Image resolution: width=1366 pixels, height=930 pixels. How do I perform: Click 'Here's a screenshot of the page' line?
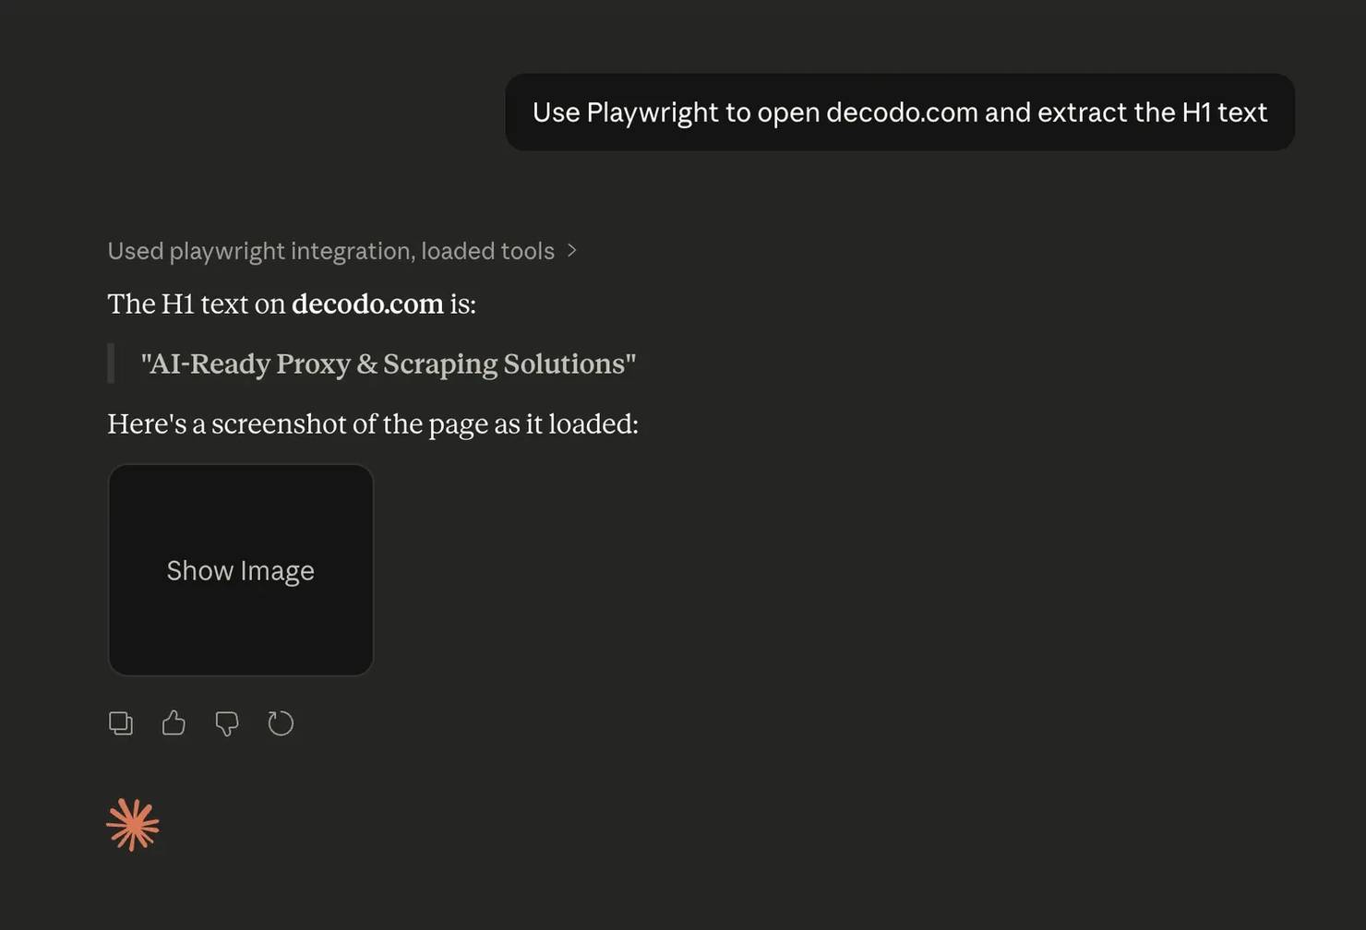point(372,423)
